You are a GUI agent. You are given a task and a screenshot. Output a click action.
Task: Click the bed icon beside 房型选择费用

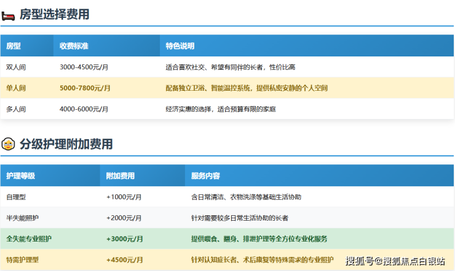pos(9,15)
